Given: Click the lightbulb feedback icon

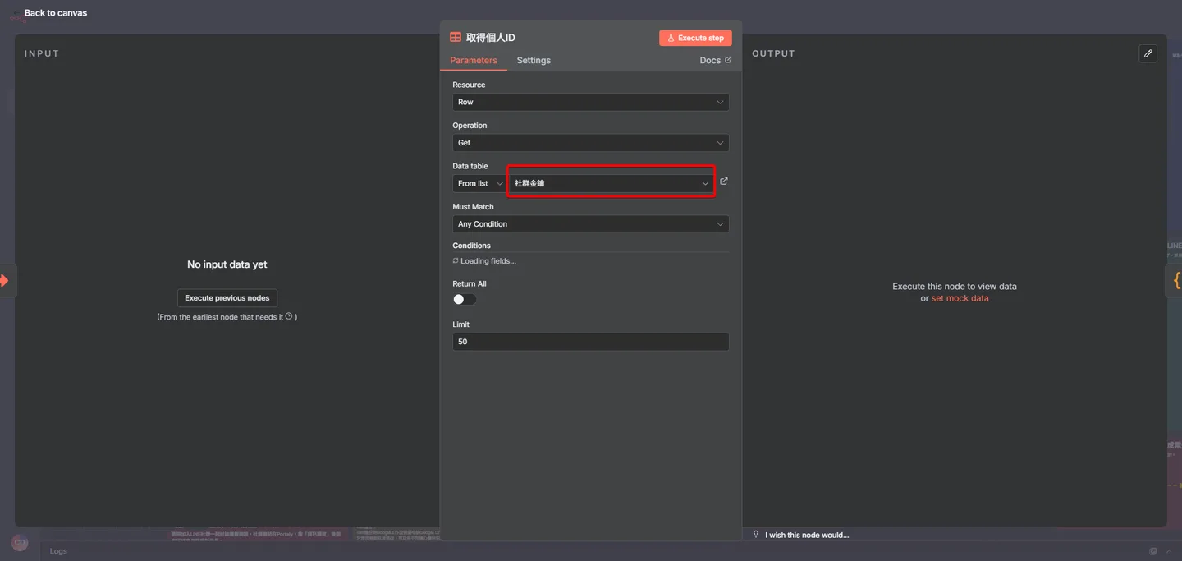Looking at the screenshot, I should (x=756, y=534).
